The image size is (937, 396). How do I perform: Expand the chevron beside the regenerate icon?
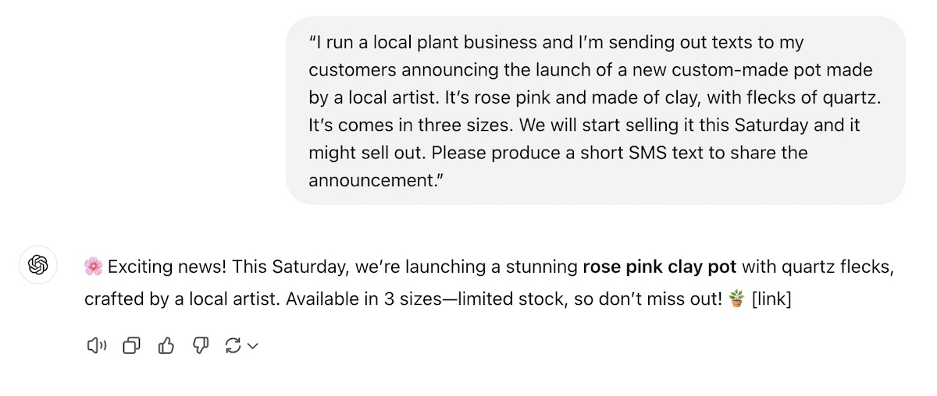252,346
